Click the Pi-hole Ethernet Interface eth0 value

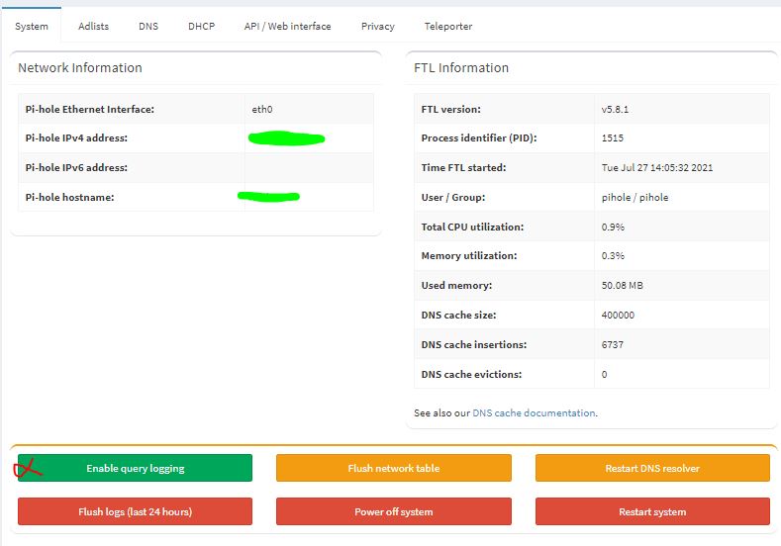262,109
